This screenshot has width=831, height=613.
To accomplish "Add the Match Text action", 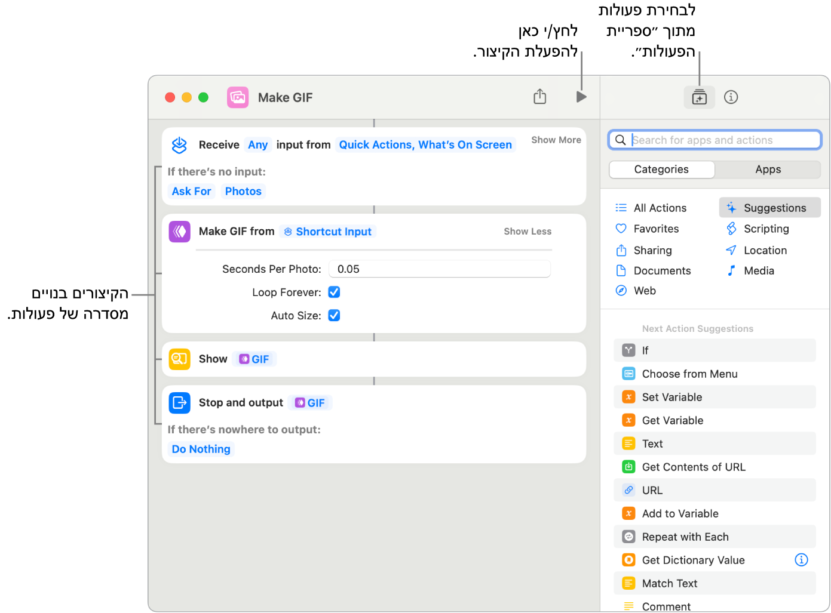I will [x=715, y=583].
